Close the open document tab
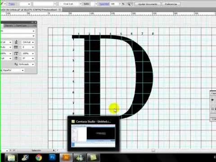216x162 pixels. (x=60, y=10)
